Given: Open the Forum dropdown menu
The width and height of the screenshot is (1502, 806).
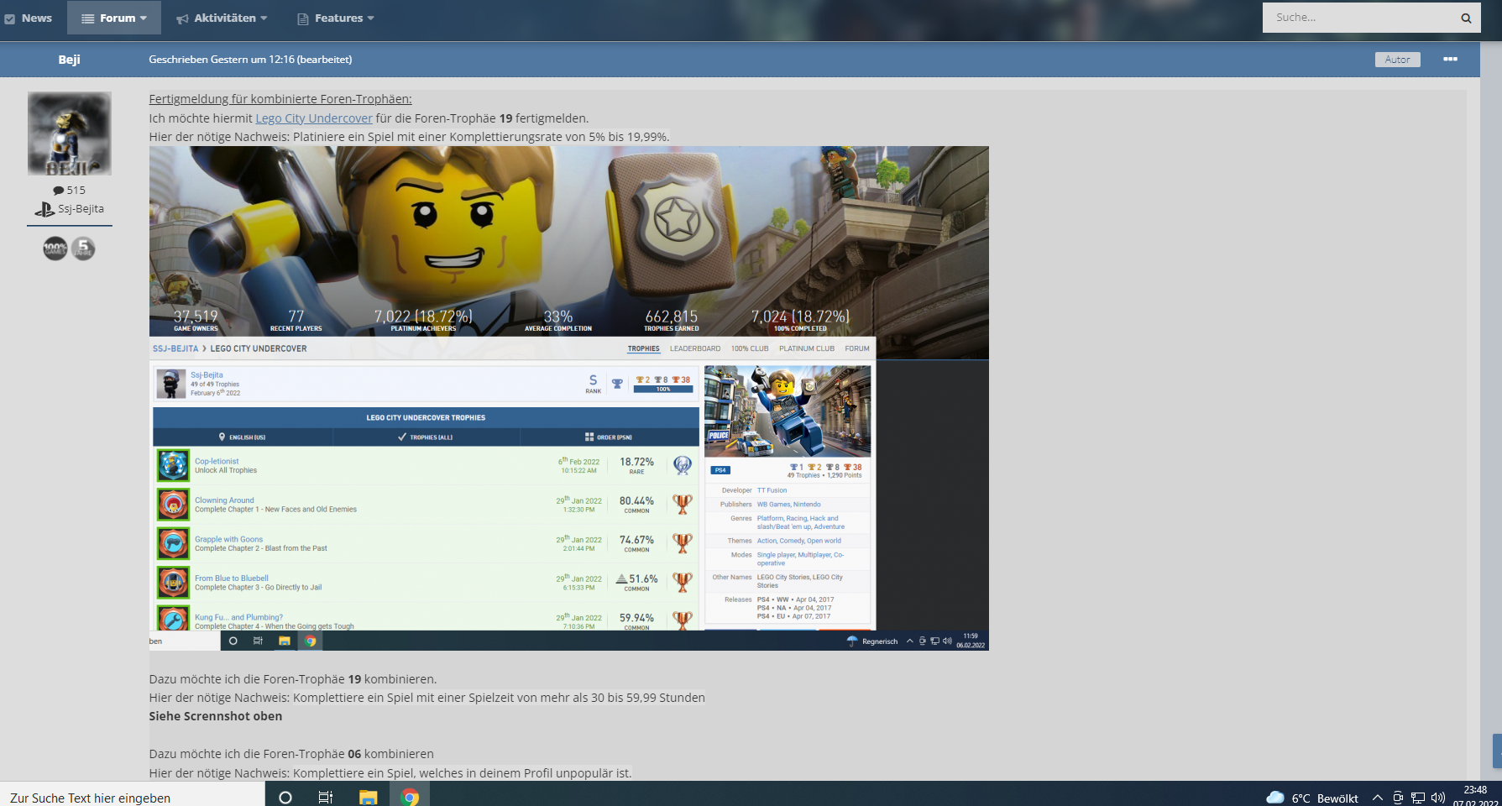Looking at the screenshot, I should point(114,18).
